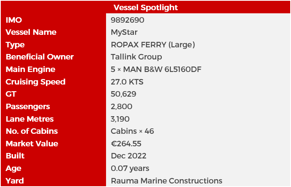Select the Yard row label

pos(15,181)
